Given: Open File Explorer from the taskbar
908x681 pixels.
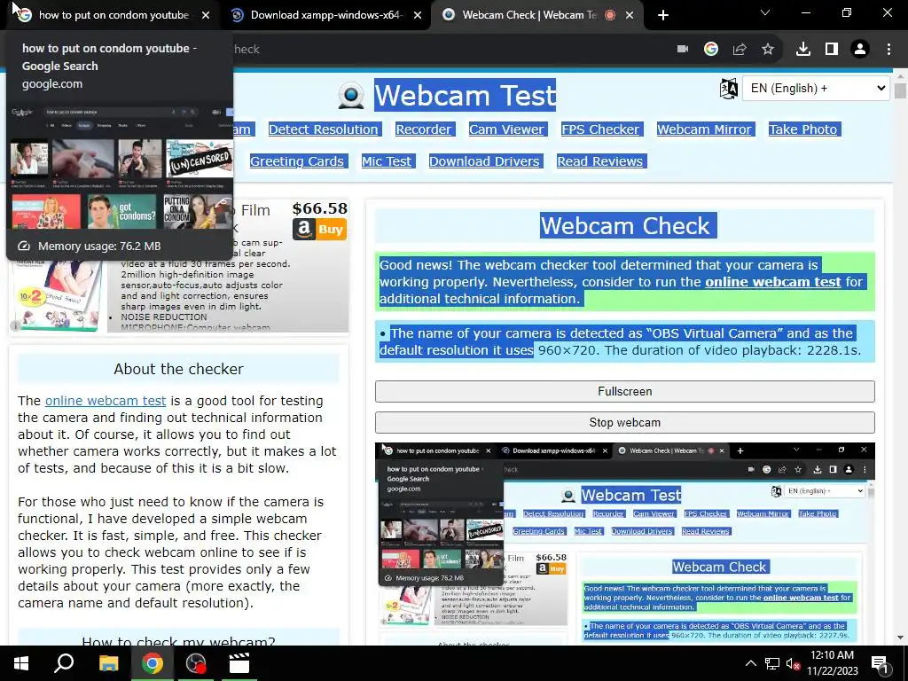Looking at the screenshot, I should tap(108, 663).
